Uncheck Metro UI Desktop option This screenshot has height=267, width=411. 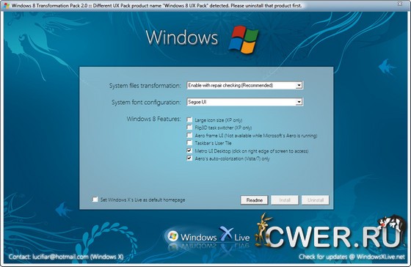[x=189, y=150]
